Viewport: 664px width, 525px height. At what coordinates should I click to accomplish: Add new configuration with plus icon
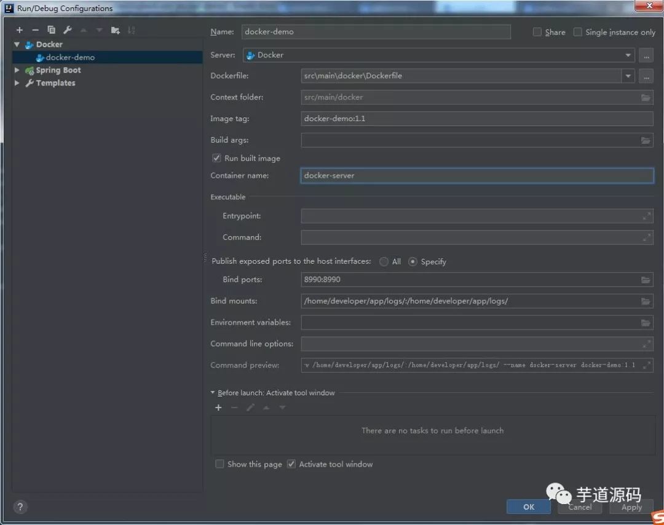(20, 30)
